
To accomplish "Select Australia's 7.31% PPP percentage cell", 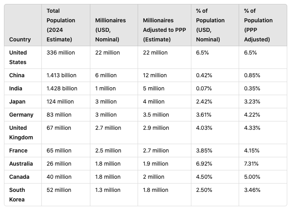I will [x=252, y=164].
